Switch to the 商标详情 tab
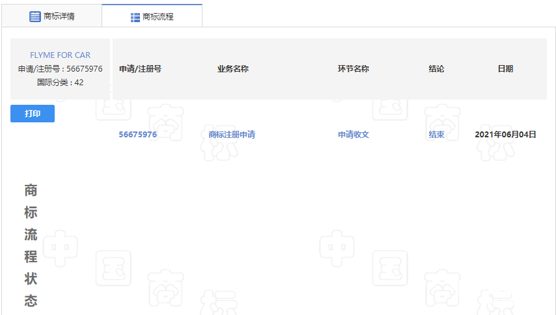Screen dimensions: 556x315 pos(59,16)
